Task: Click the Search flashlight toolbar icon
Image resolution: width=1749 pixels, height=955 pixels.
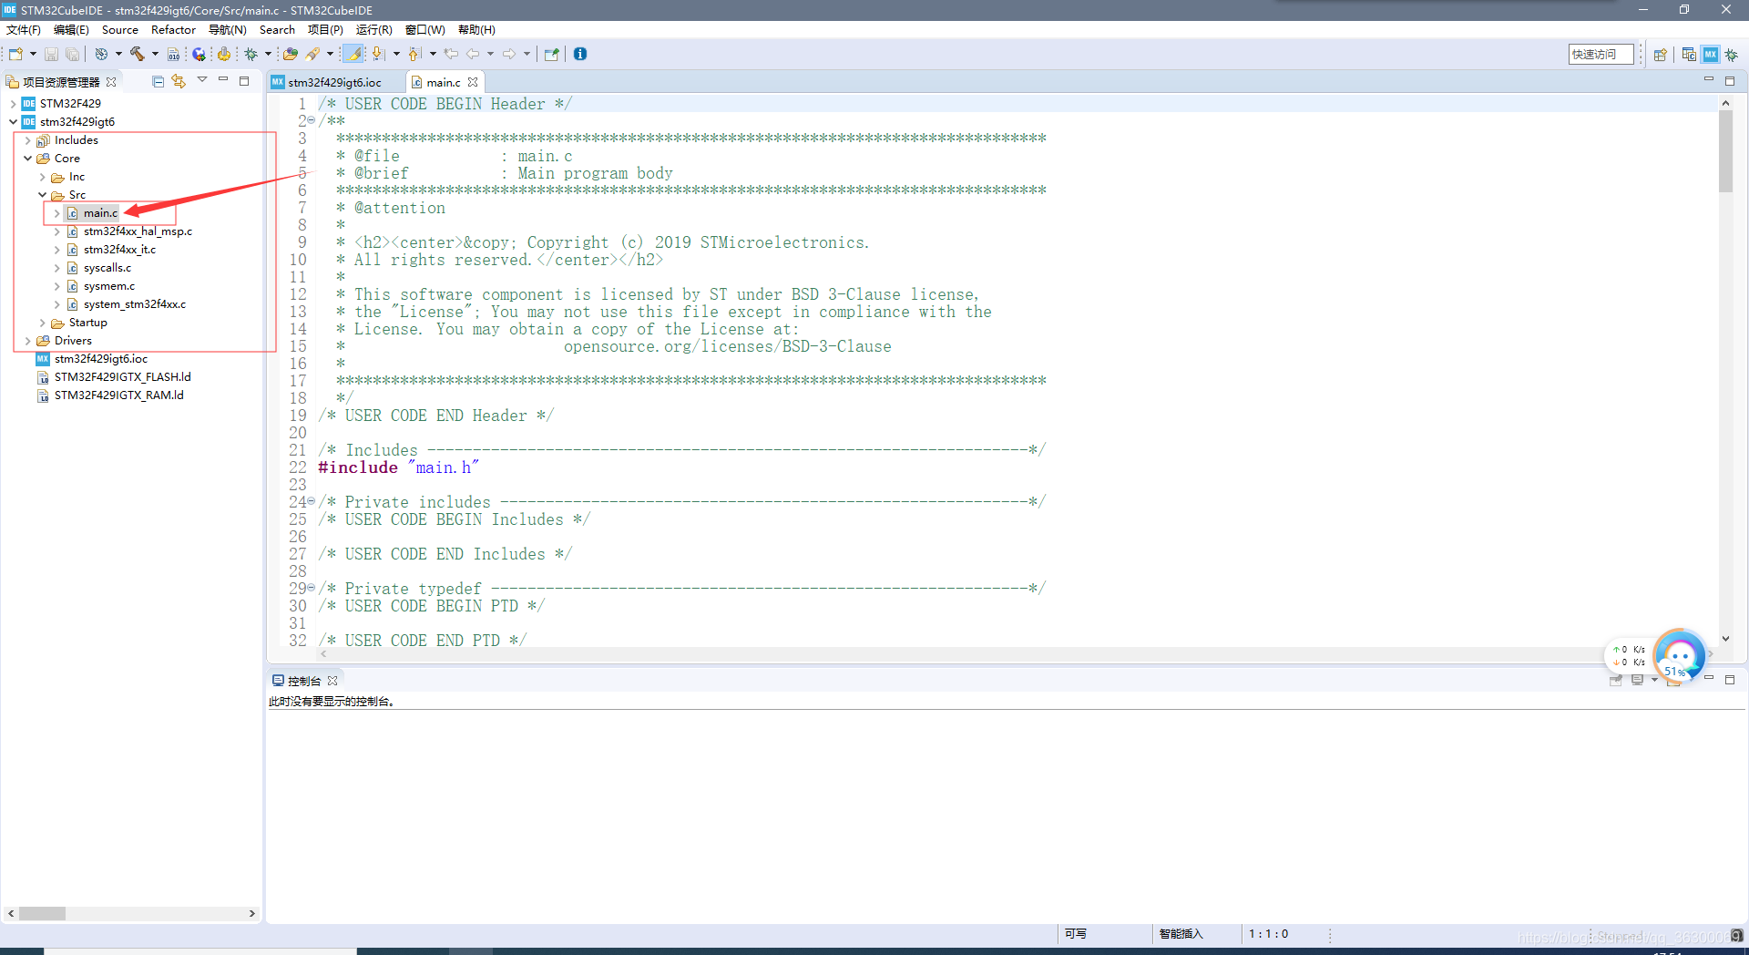Action: (x=313, y=54)
